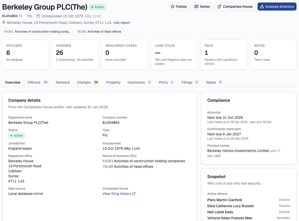Click the star icon in Follow
299x221 pixels.
coord(173,7)
